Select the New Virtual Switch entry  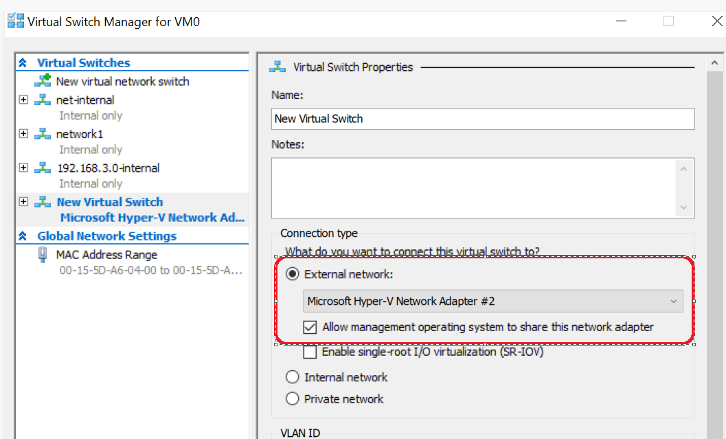(110, 203)
